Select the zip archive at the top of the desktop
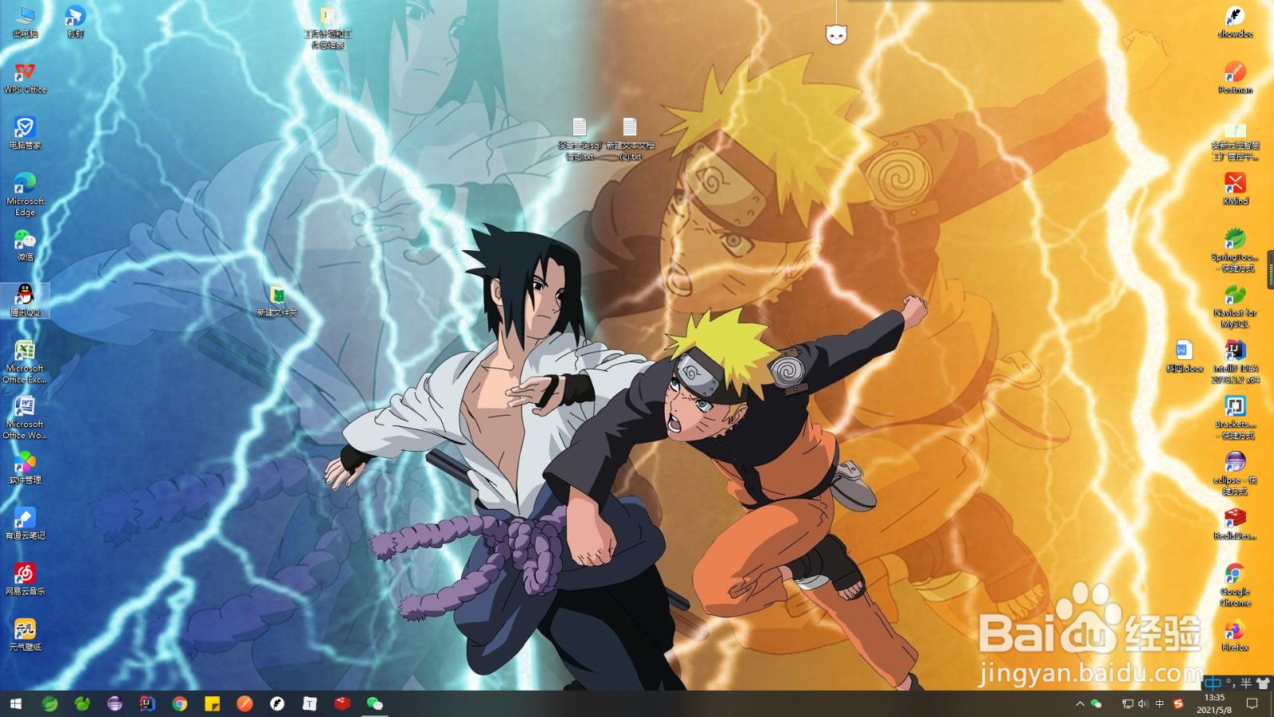 [x=327, y=28]
